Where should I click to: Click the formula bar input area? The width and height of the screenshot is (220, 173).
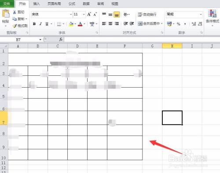tap(142, 40)
